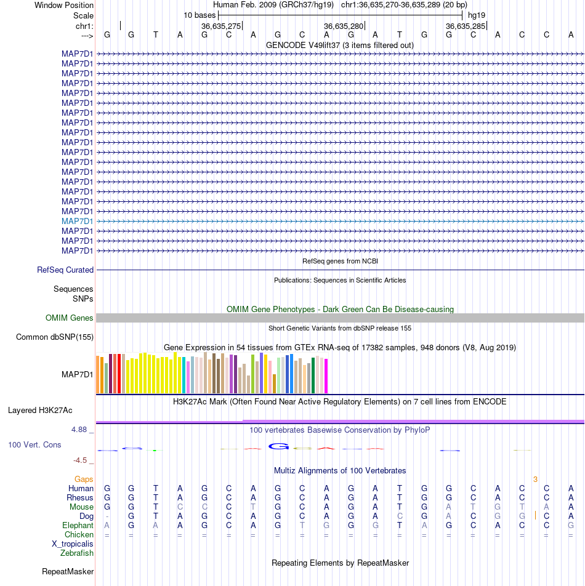This screenshot has height=586, width=585.
Task: Click the "Dog" species row label
Action: [x=86, y=516]
